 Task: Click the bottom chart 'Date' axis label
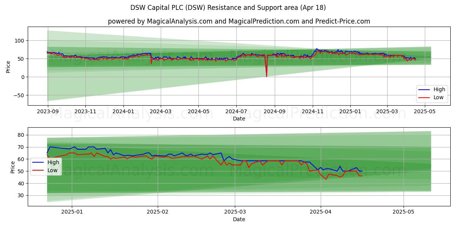tap(239, 219)
